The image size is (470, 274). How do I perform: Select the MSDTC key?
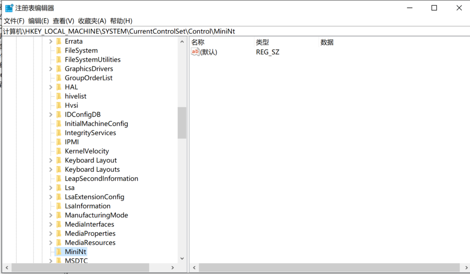(x=76, y=261)
